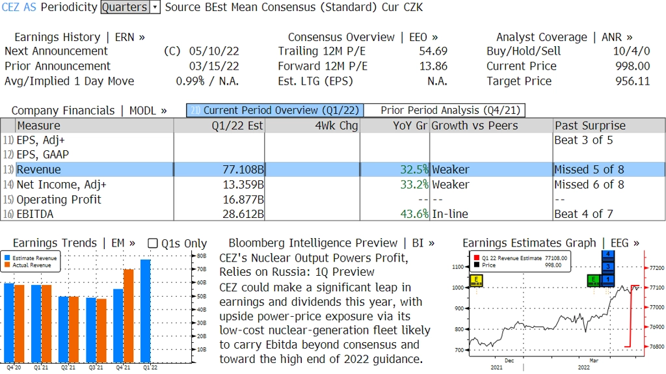
Task: Click Net Income estimate 13.359B
Action: pos(243,185)
